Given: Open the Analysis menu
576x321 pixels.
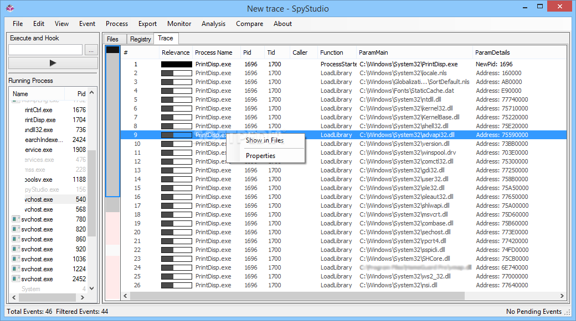Looking at the screenshot, I should tap(213, 23).
